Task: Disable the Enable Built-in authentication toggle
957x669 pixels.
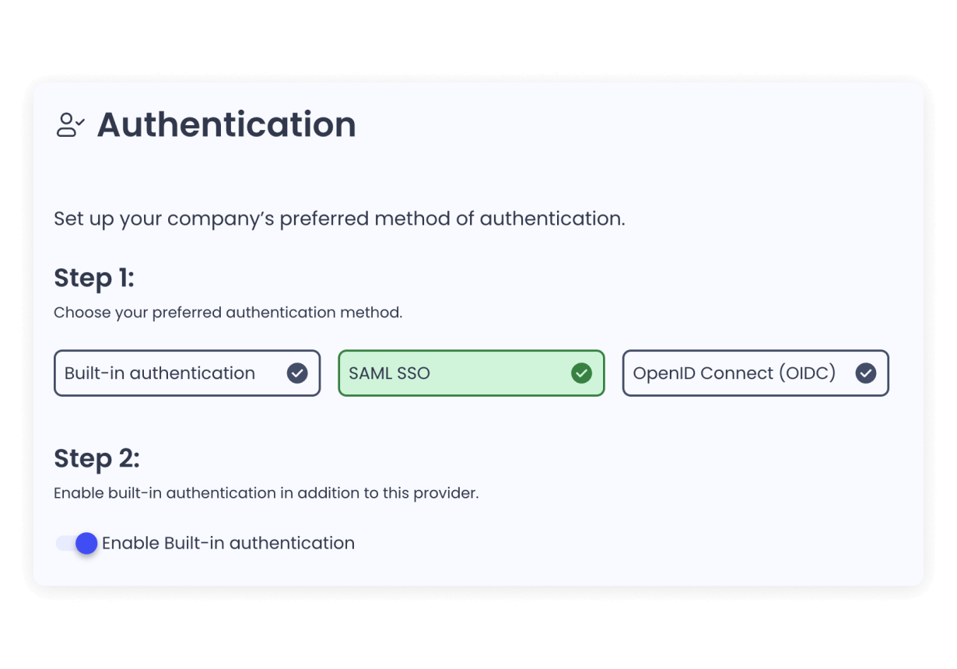Action: coord(76,543)
